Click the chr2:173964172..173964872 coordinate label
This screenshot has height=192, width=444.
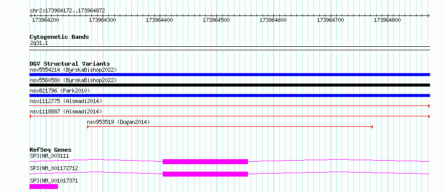(x=67, y=11)
